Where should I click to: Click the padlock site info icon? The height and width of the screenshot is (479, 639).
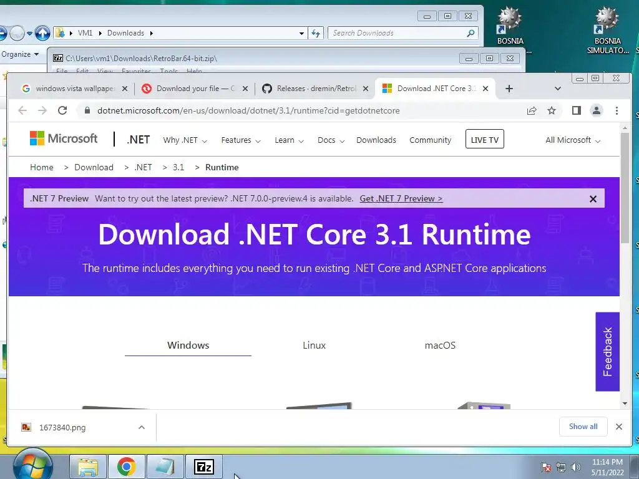[87, 110]
